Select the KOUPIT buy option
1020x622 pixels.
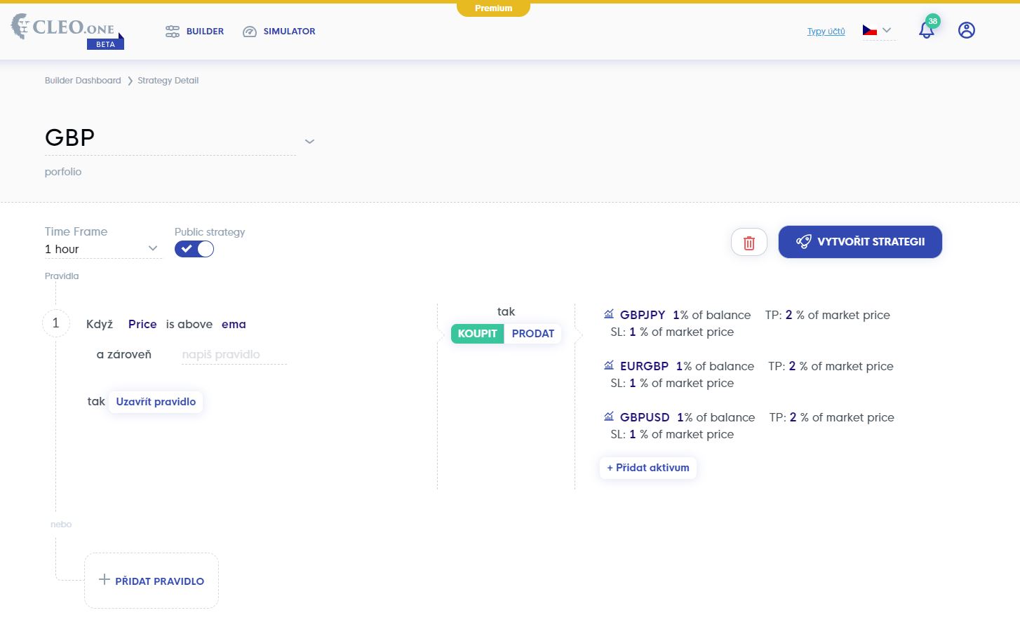pyautogui.click(x=477, y=334)
